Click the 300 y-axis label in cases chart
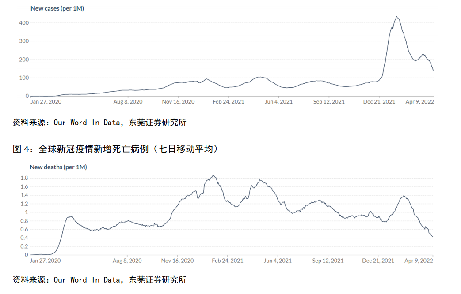The image size is (461, 294). 24,41
